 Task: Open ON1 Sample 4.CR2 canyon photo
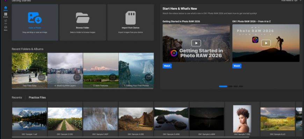(136, 119)
